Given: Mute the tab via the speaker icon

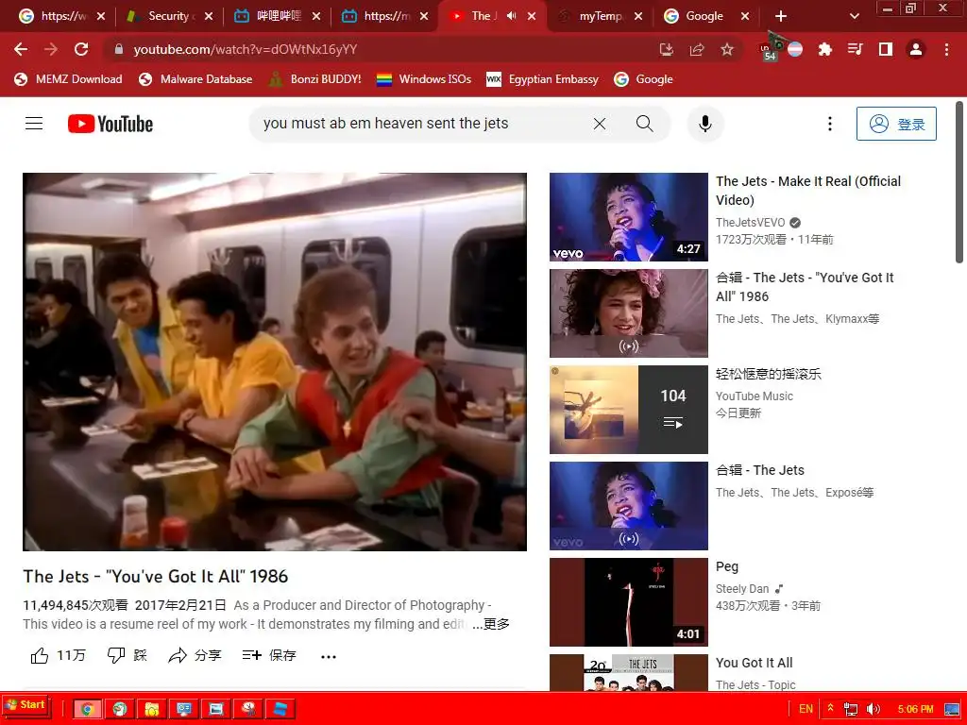Looking at the screenshot, I should (x=511, y=16).
